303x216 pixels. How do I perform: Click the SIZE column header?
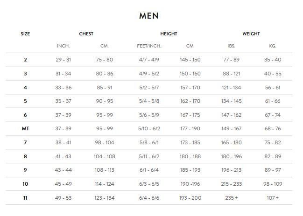(x=25, y=34)
